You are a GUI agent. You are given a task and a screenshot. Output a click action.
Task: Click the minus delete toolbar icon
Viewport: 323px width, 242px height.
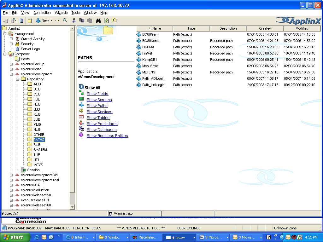tap(57, 20)
